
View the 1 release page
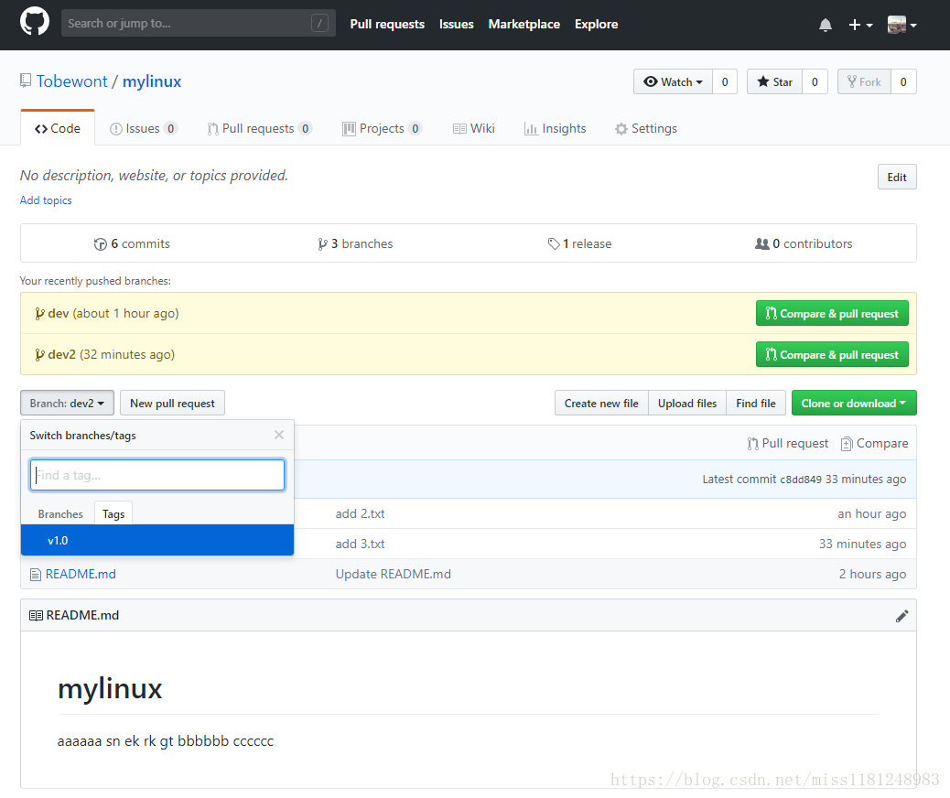580,243
